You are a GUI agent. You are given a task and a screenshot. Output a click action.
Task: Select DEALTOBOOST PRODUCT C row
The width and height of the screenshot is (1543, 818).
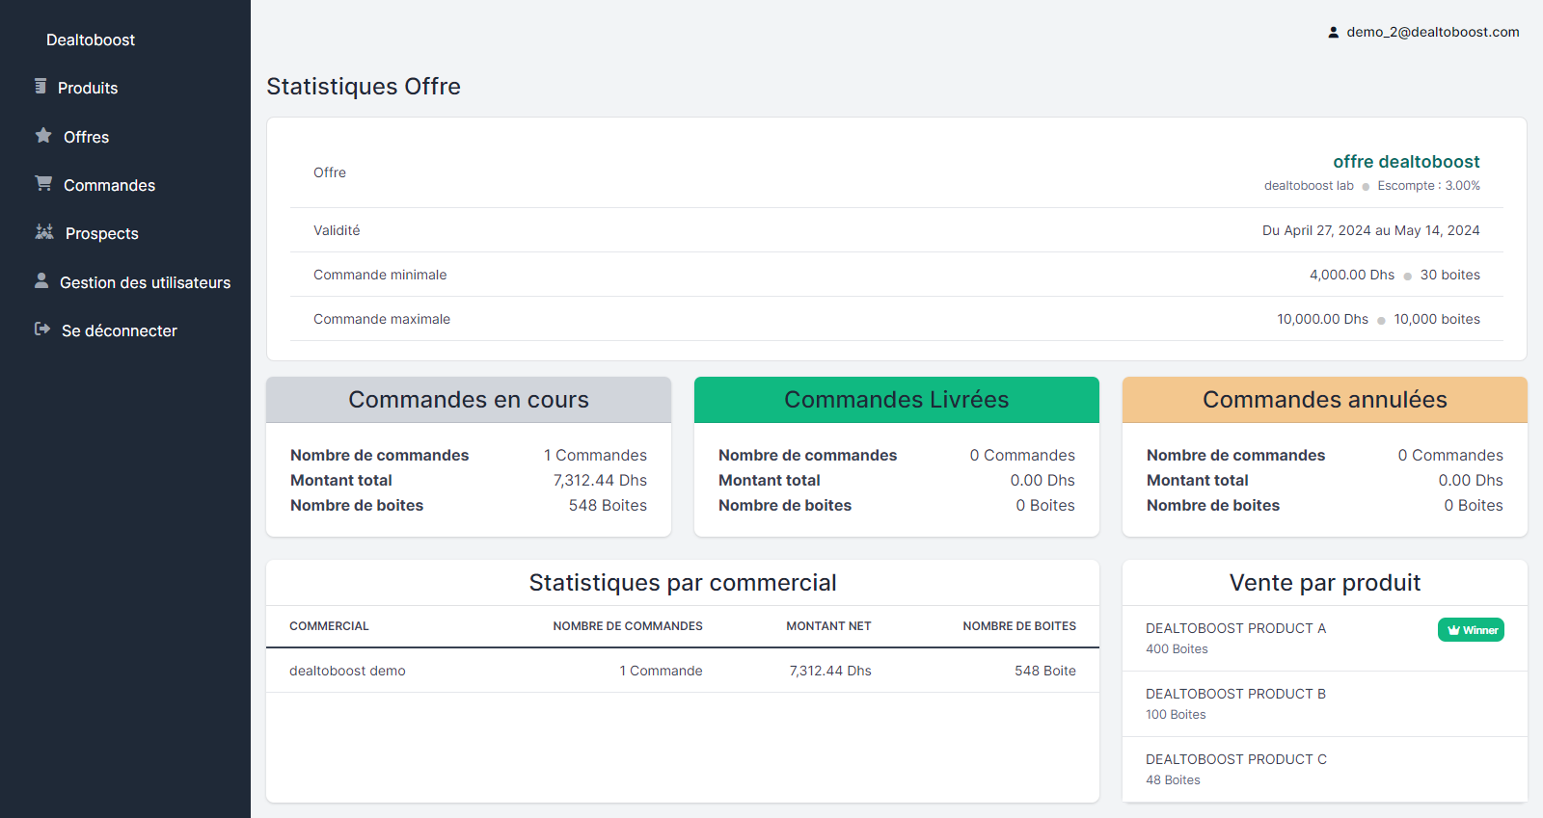(x=1325, y=769)
